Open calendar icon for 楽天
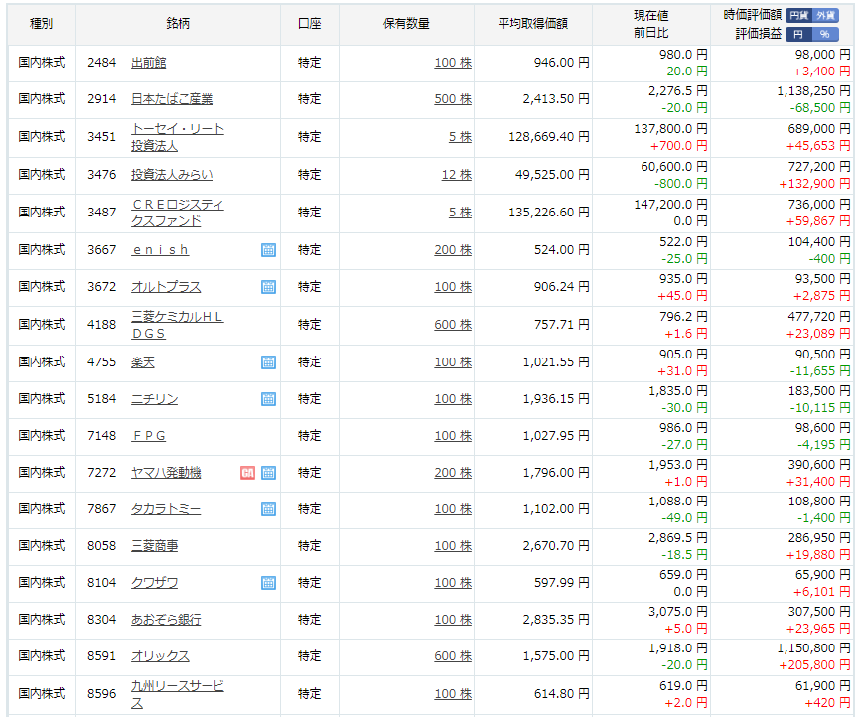 click(268, 362)
